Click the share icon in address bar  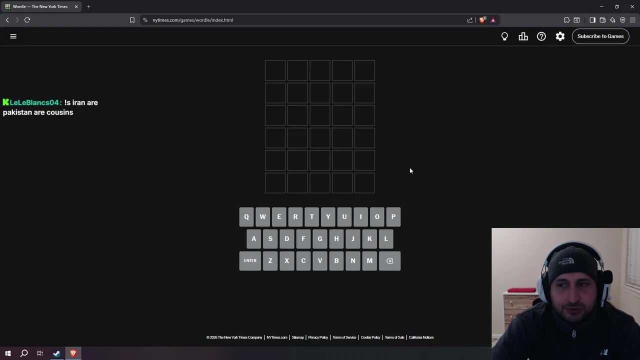tap(469, 20)
